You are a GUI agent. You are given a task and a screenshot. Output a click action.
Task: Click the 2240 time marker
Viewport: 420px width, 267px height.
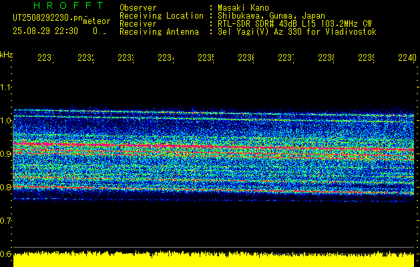(x=407, y=57)
